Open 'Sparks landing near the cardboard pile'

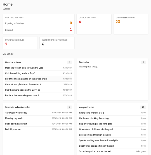(x=112, y=140)
